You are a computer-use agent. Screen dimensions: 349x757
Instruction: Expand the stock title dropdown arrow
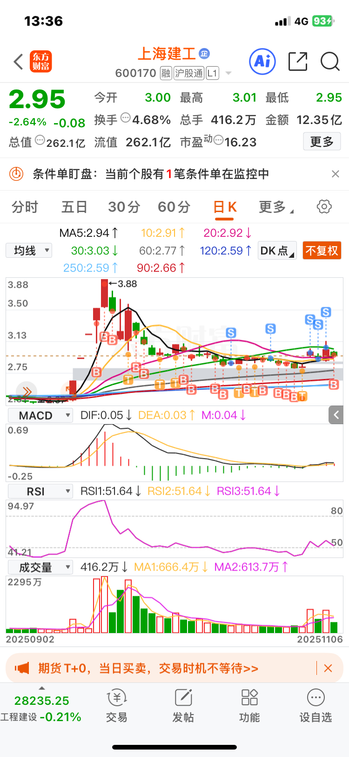coord(228,73)
